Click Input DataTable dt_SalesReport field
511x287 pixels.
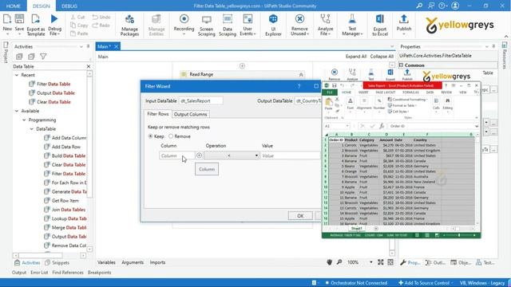click(x=200, y=101)
